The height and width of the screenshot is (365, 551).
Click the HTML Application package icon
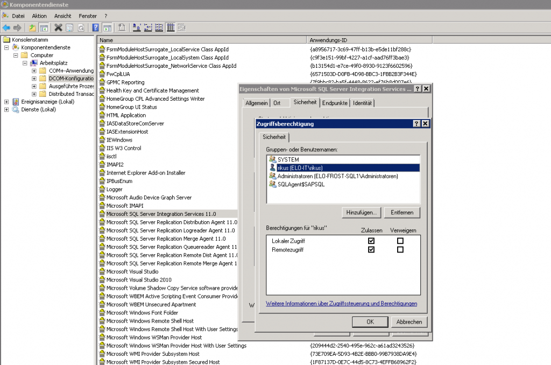pyautogui.click(x=102, y=115)
